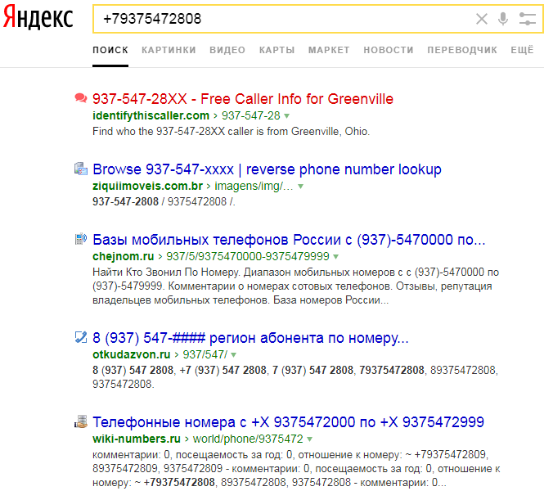Open the world/phone/9375472 breadcrumb path
This screenshot has width=544, height=500.
pos(248,439)
